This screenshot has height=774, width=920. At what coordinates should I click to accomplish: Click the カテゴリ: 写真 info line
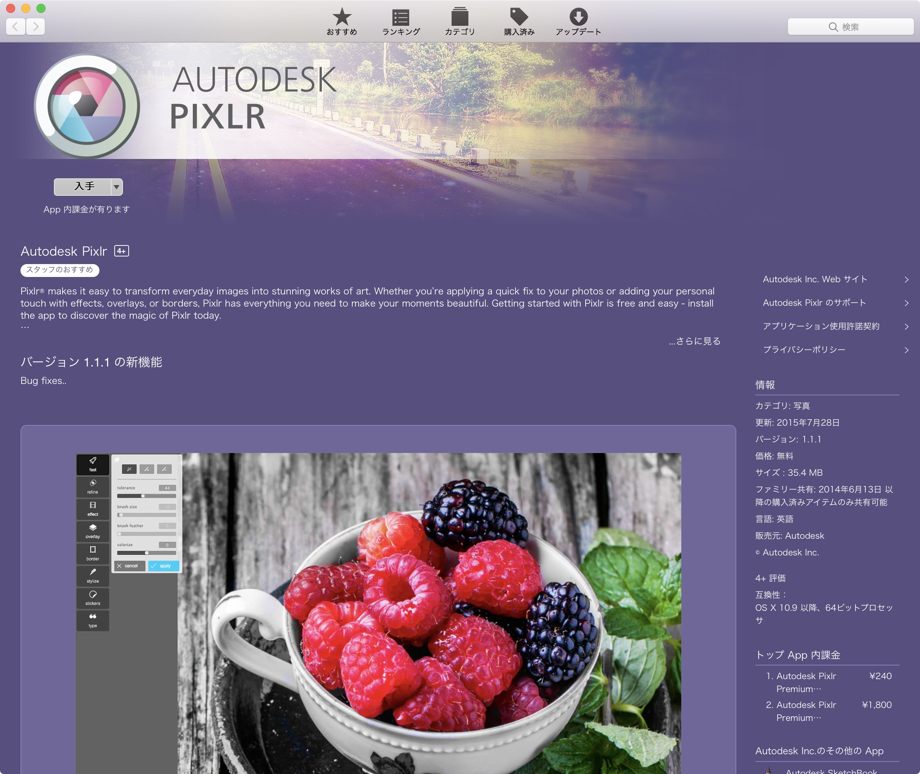pos(783,406)
